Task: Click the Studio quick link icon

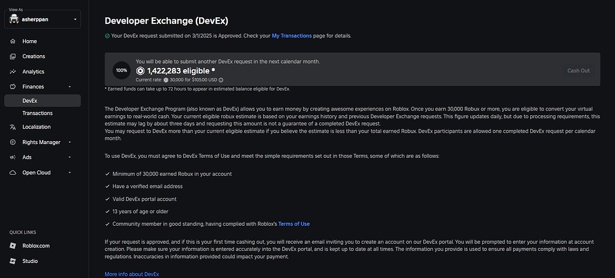Action: (13, 261)
